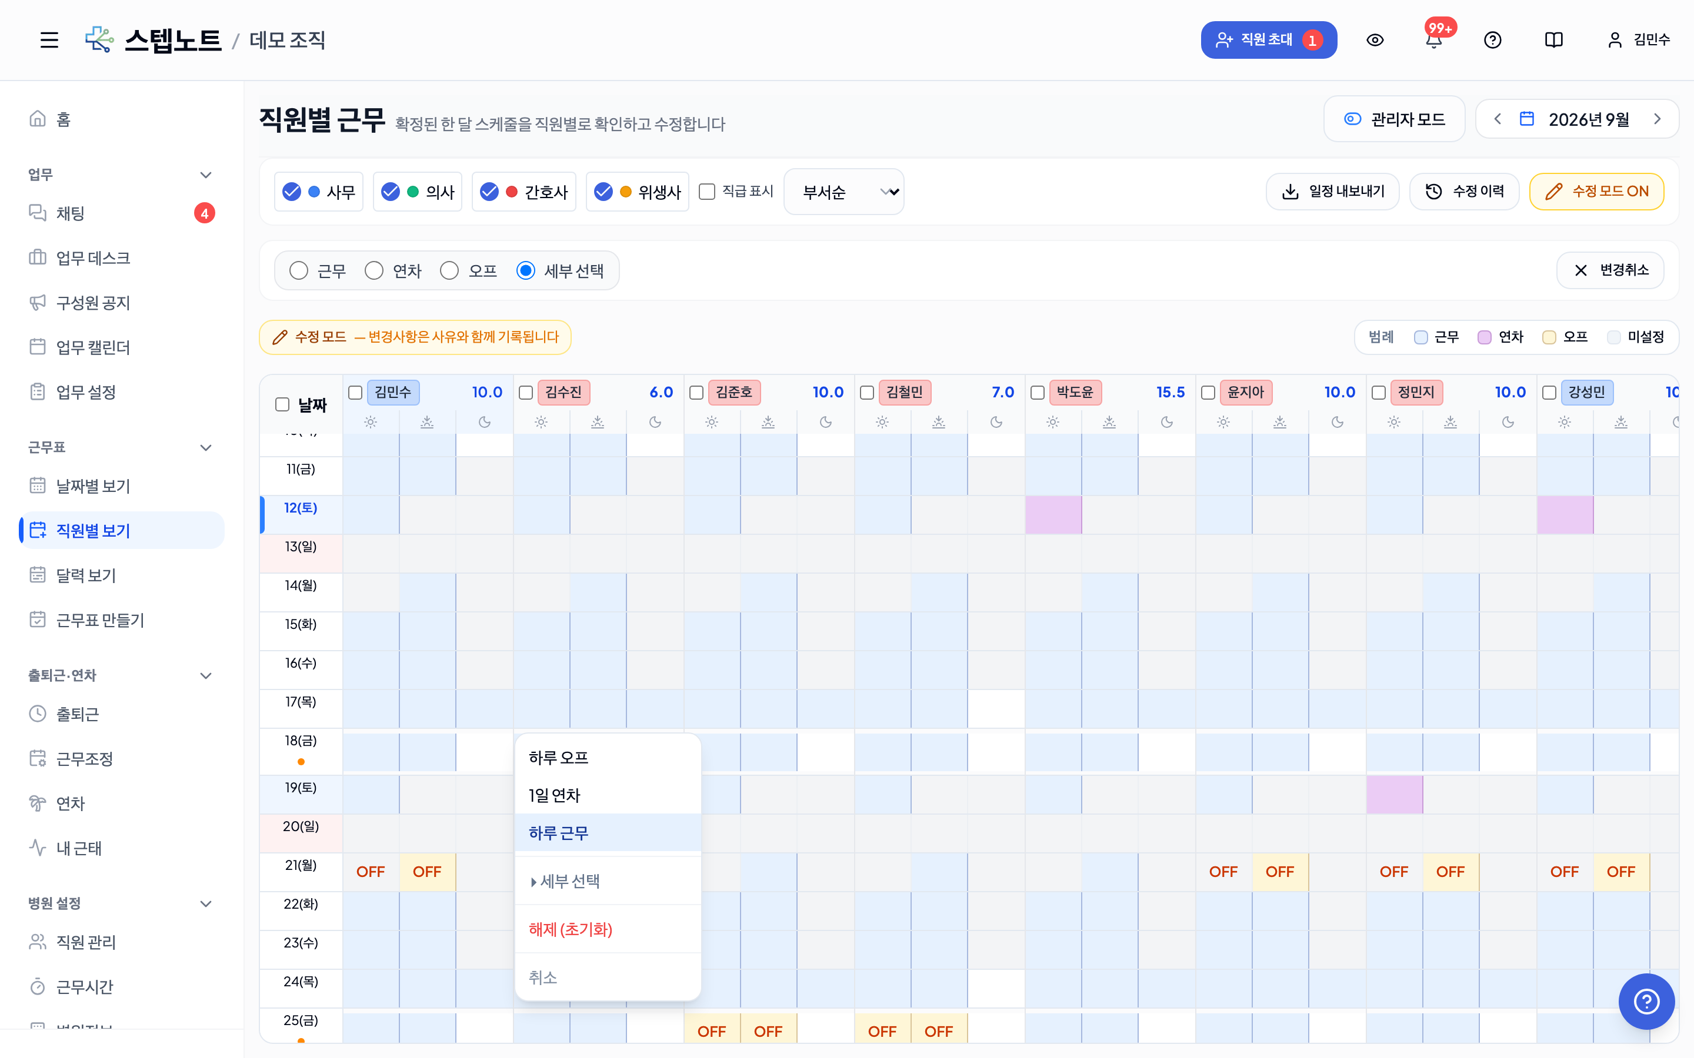Click 직원 초대 button
The width and height of the screenshot is (1694, 1058).
pyautogui.click(x=1268, y=40)
